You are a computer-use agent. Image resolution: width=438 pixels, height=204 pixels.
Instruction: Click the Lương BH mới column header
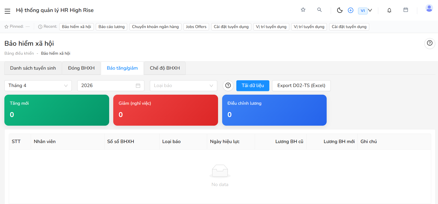[x=332, y=141]
